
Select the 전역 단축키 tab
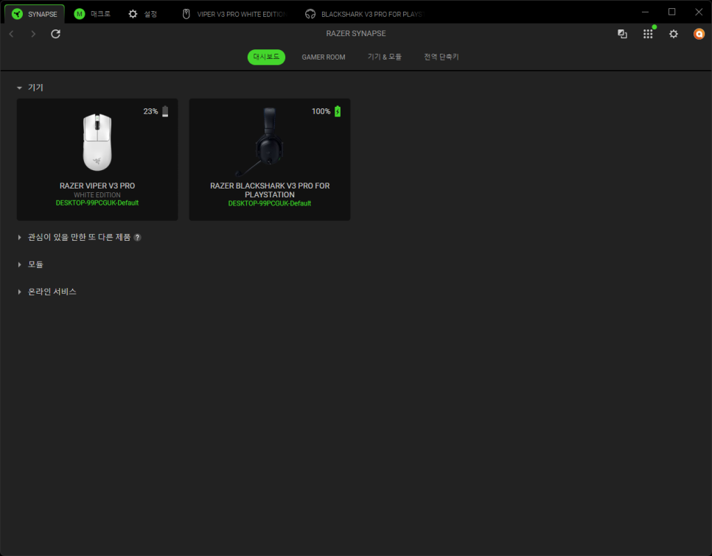click(x=441, y=57)
